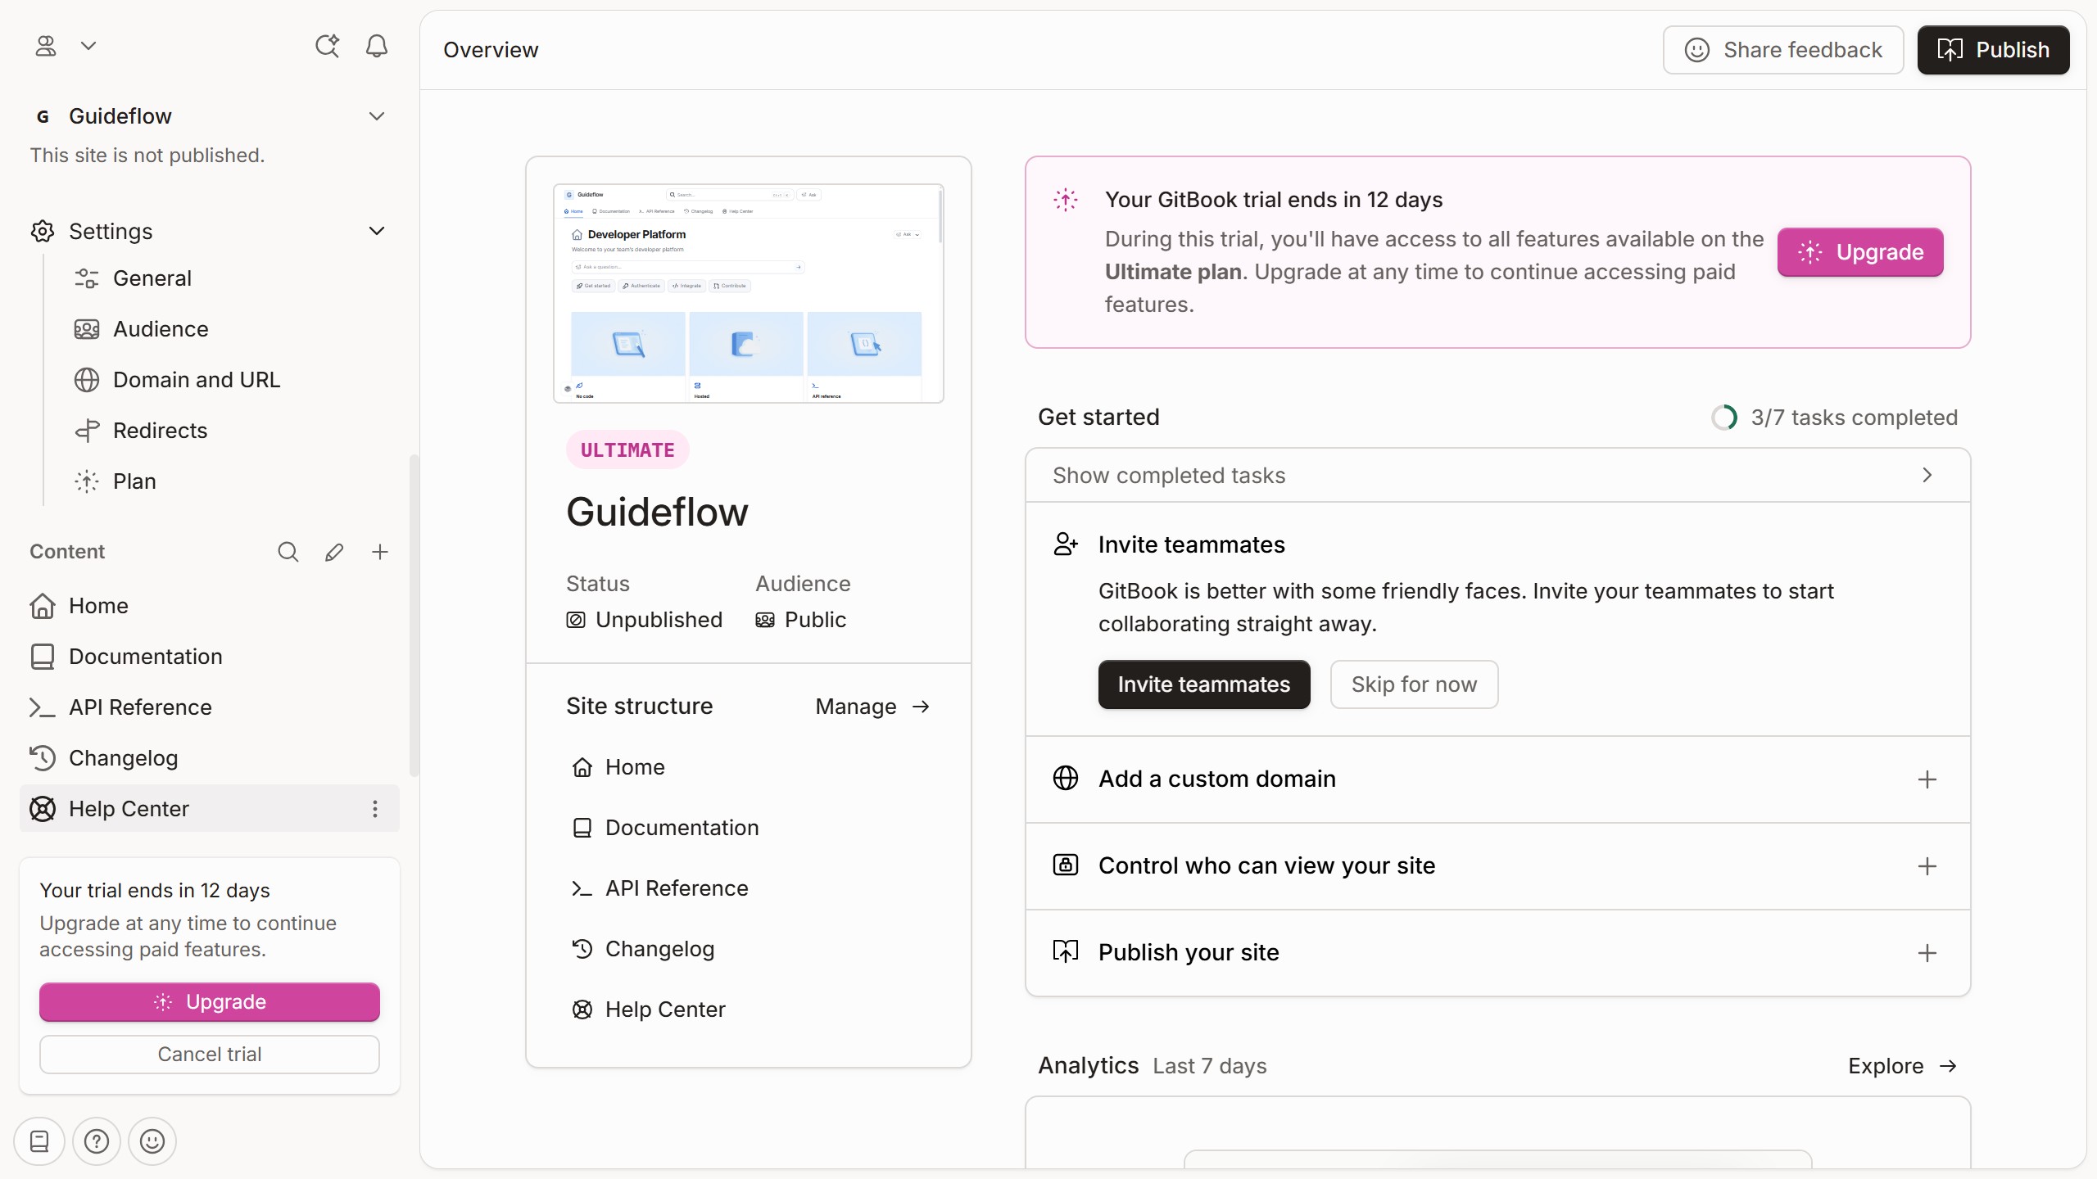Expand the Guideflow site switcher chevron

[377, 116]
